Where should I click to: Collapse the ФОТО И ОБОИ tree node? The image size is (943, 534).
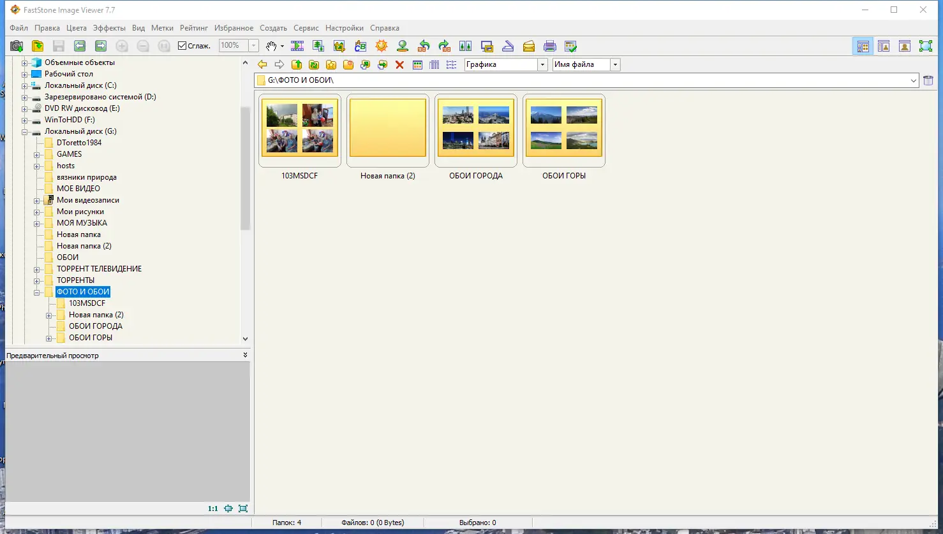[37, 292]
